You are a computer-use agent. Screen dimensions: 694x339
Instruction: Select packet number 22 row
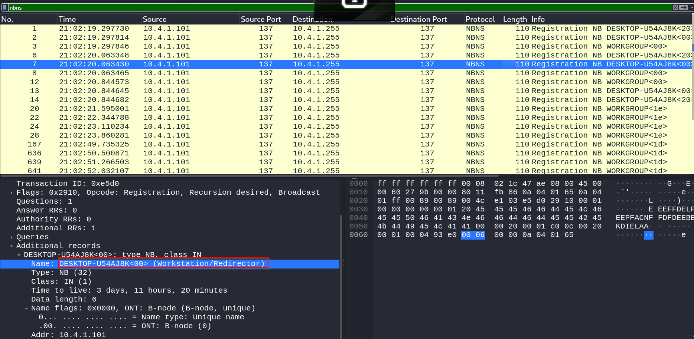tap(345, 118)
